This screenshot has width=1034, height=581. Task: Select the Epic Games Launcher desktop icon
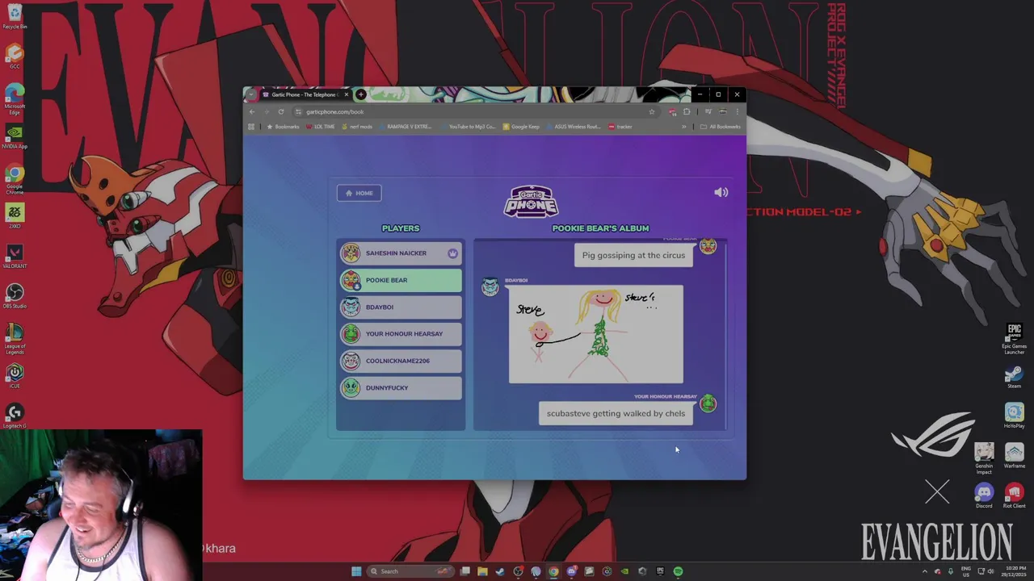point(1014,339)
